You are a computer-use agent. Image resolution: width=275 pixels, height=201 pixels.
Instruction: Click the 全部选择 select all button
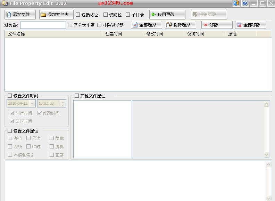coord(147,25)
